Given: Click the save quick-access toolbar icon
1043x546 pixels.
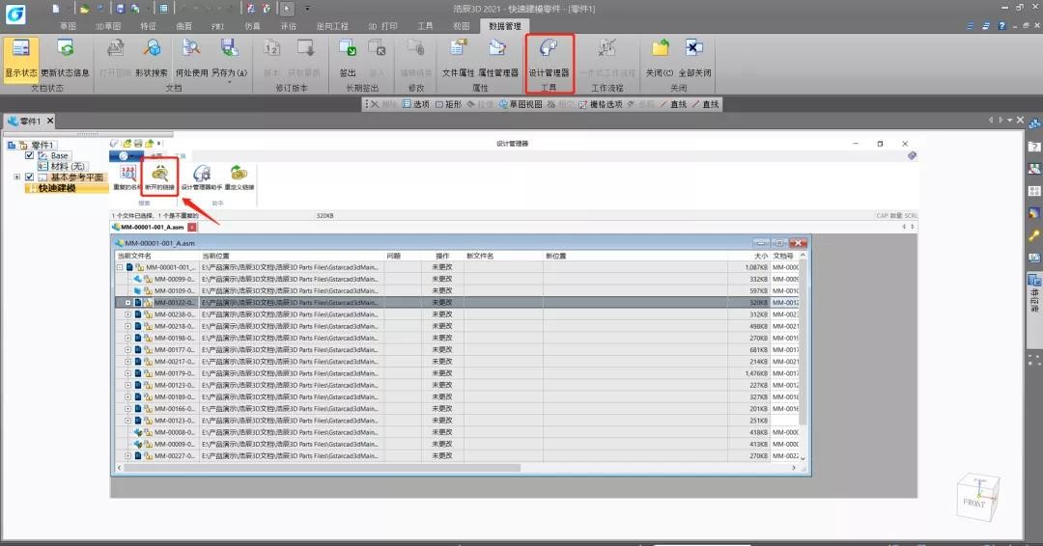Looking at the screenshot, I should point(121,9).
